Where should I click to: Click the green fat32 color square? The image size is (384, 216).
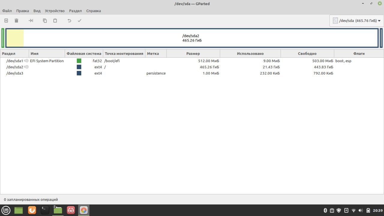coord(79,61)
